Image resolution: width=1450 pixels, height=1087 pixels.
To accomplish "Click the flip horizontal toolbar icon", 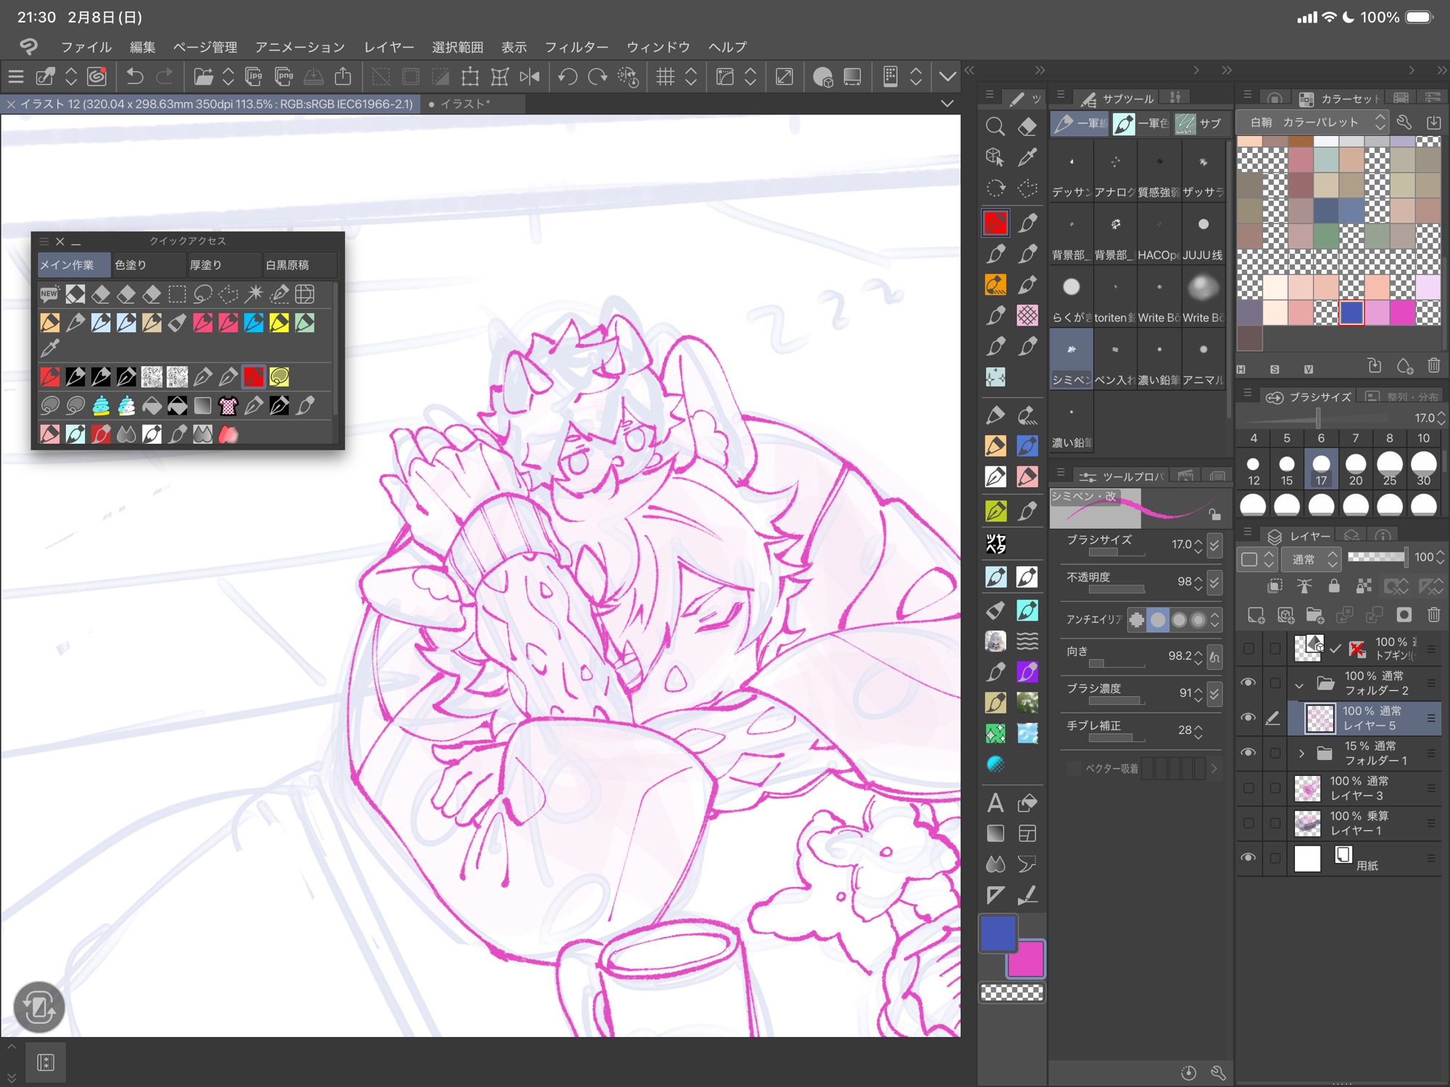I will pos(530,77).
